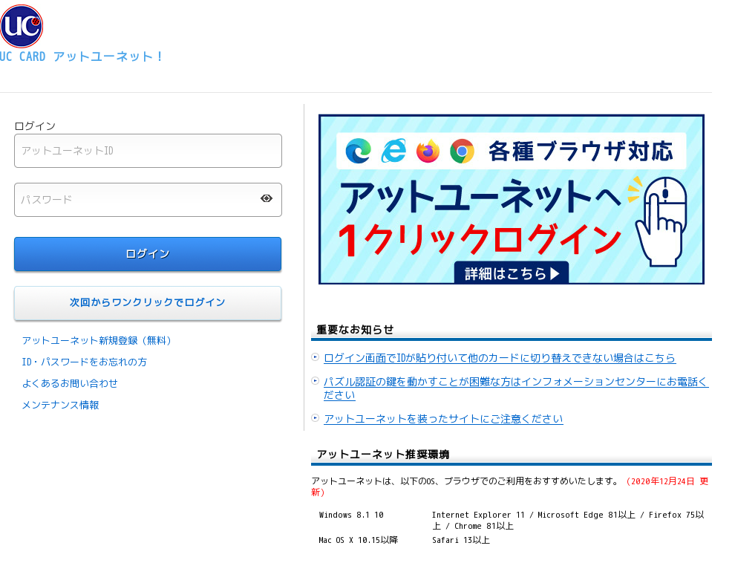
Task: Open ID・パスワードをお忘れの方 link
Action: 85,362
